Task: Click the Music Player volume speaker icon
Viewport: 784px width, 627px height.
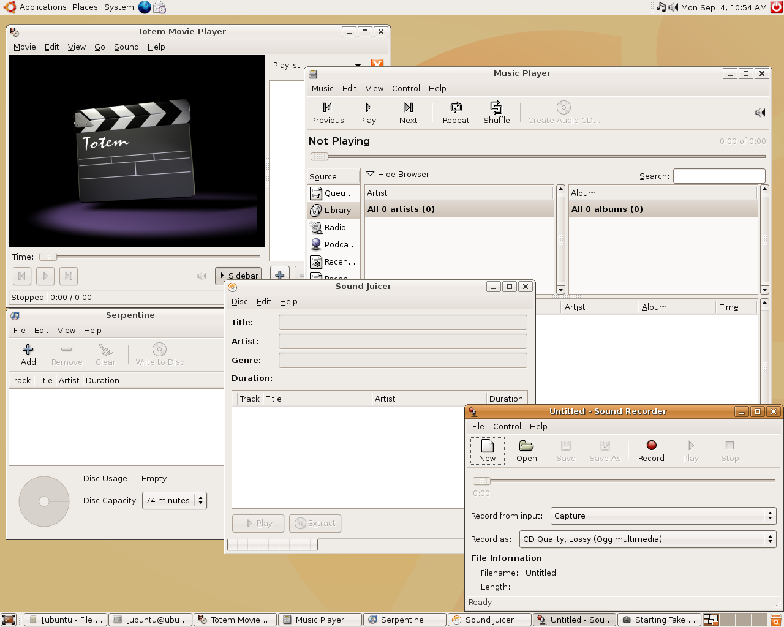Action: click(760, 112)
